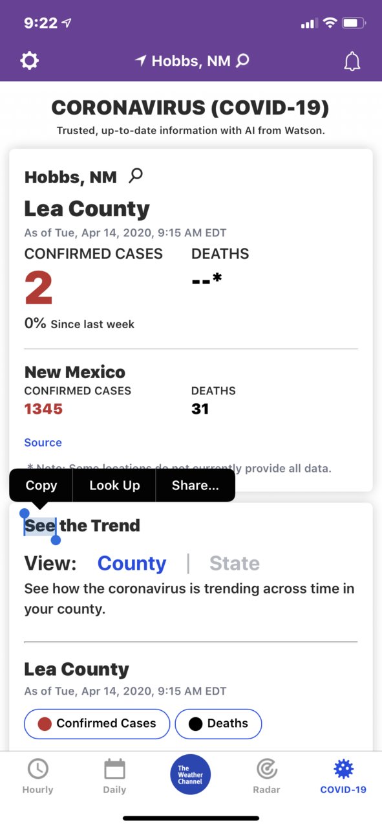Viewport: 382px width, 828px height.
Task: Switch trend view to State
Action: [235, 563]
